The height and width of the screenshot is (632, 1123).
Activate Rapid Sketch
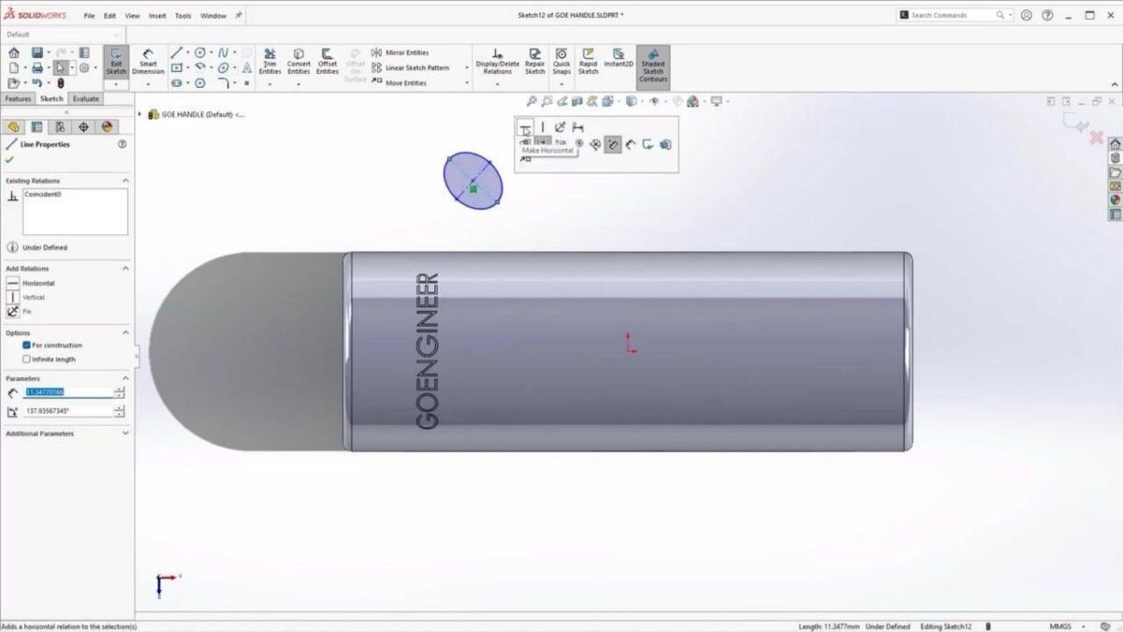[x=589, y=62]
